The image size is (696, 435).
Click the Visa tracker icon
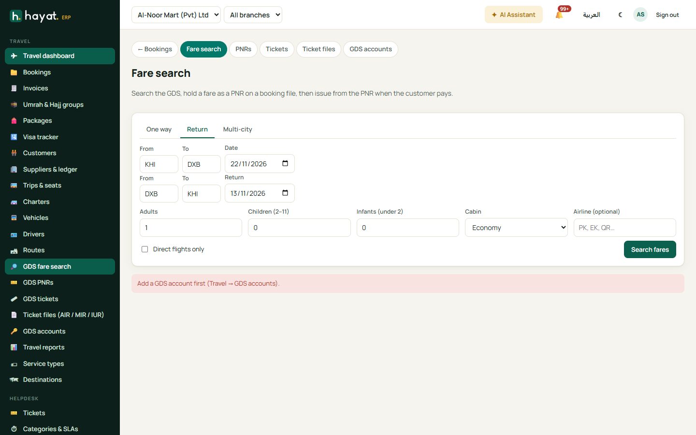[x=14, y=137]
